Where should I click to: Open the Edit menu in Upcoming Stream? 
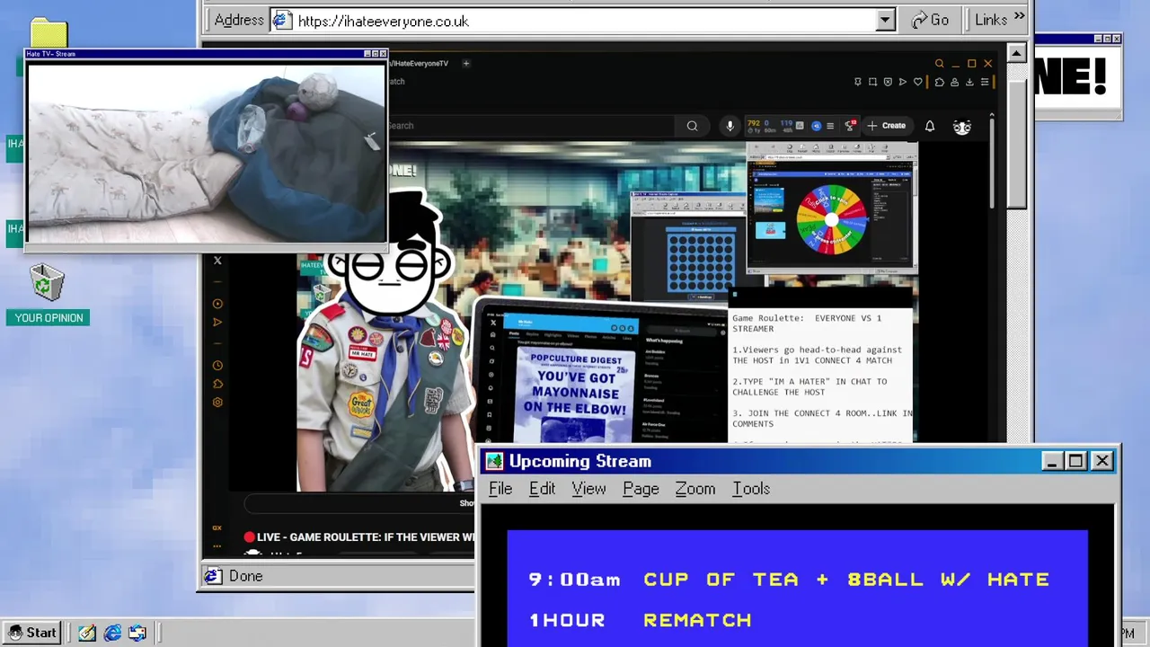(x=542, y=489)
